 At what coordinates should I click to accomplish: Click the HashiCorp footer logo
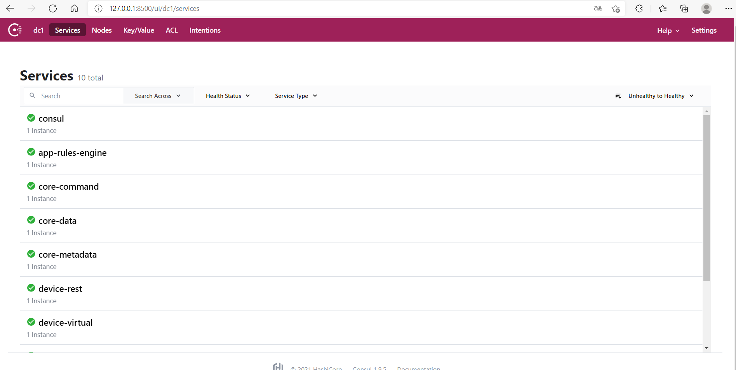pyautogui.click(x=278, y=366)
